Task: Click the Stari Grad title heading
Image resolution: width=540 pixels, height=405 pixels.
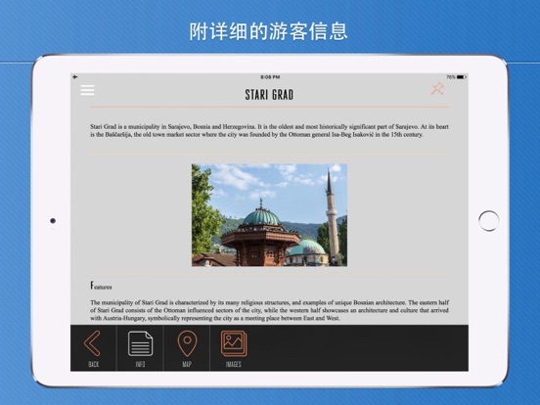Action: tap(269, 95)
